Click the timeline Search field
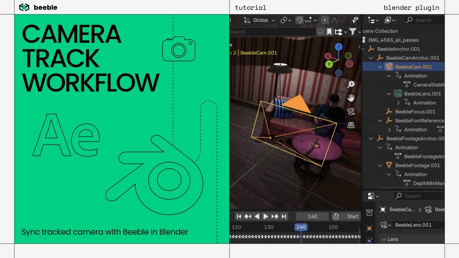Image resolution: width=459 pixels, height=258 pixels. point(272,32)
